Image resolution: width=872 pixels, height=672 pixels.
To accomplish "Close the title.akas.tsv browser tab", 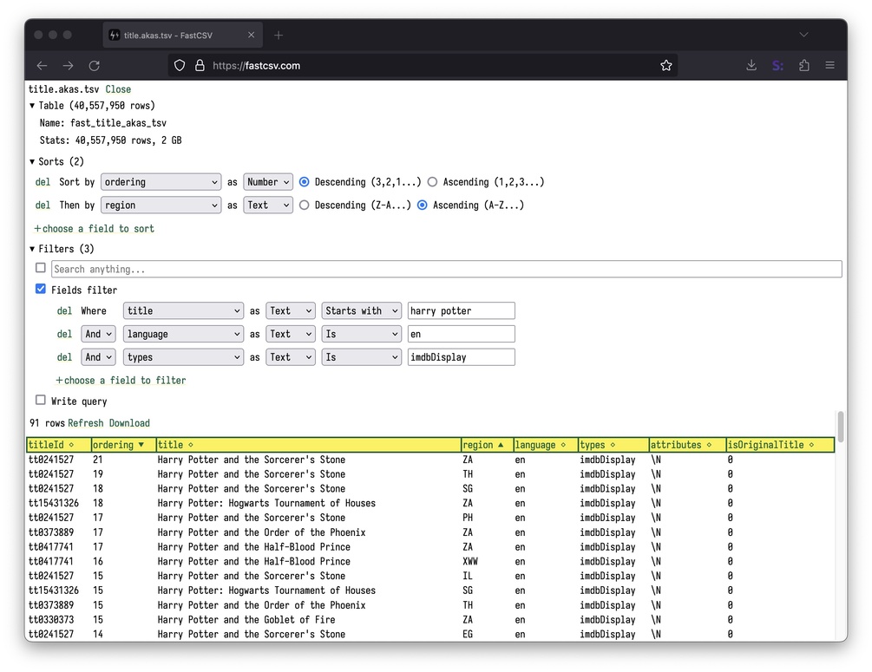I will pos(252,35).
